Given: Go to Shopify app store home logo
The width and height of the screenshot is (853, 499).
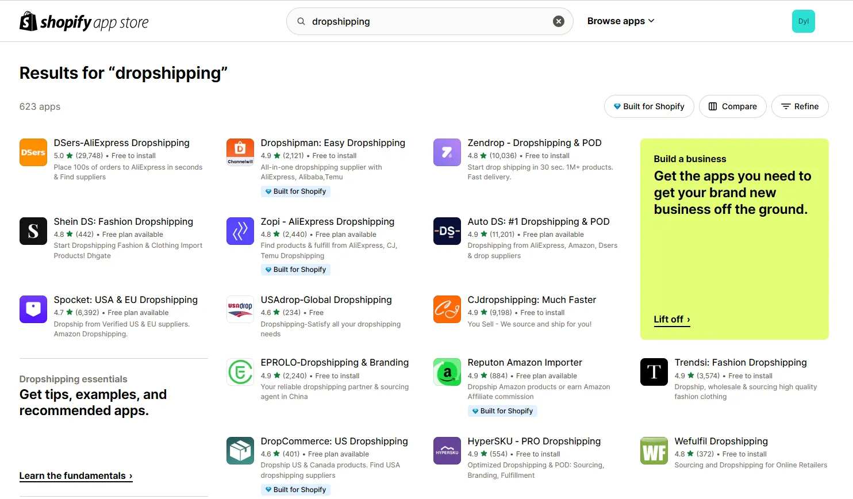Looking at the screenshot, I should pos(84,22).
